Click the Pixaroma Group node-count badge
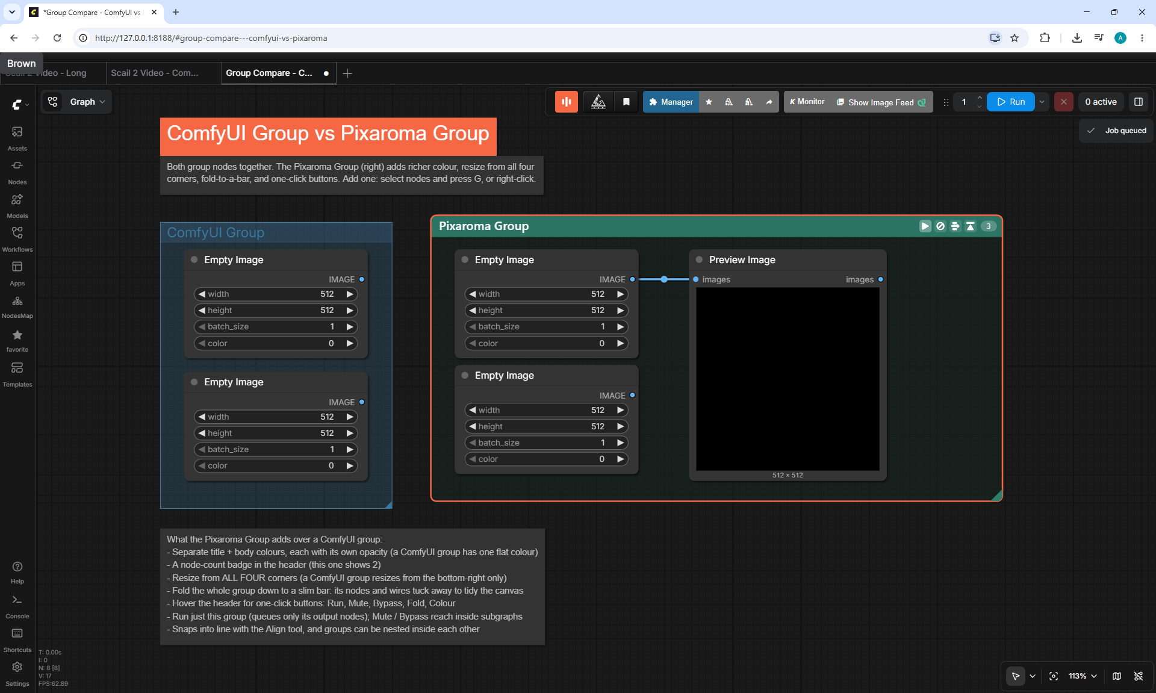This screenshot has width=1156, height=693. (x=989, y=226)
